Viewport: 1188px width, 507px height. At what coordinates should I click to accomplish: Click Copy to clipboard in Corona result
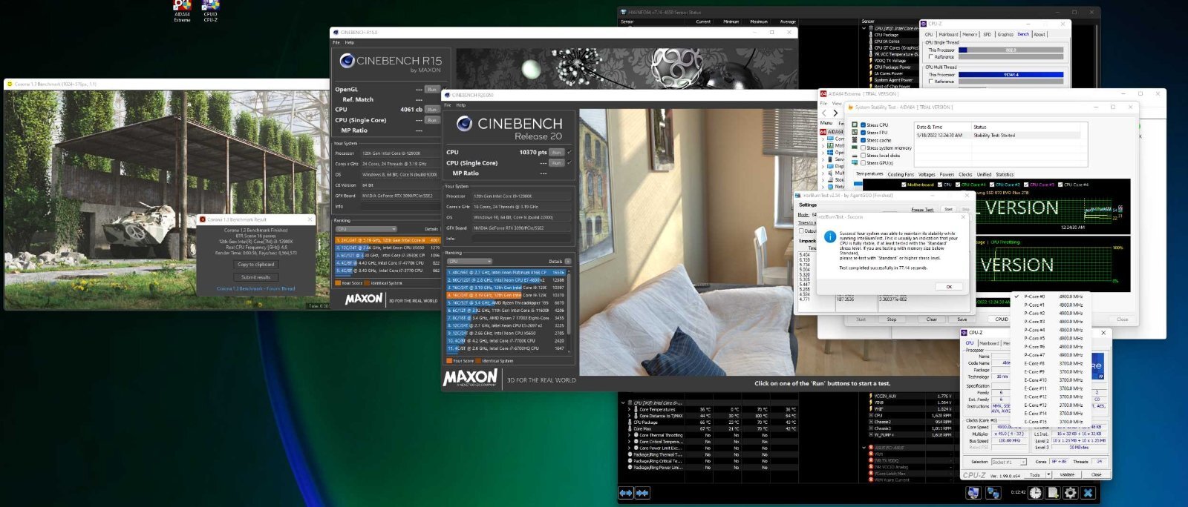[256, 264]
